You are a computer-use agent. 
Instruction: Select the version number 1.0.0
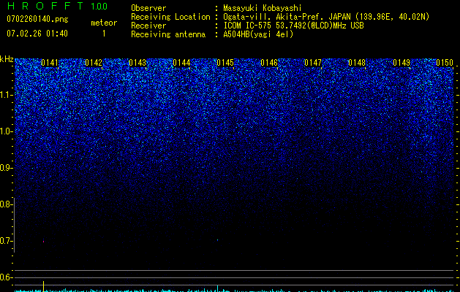[99, 7]
